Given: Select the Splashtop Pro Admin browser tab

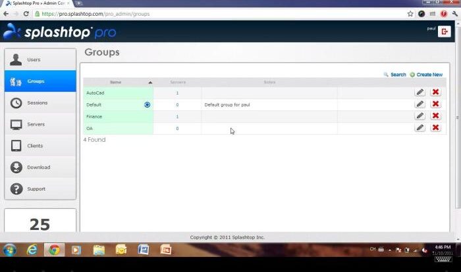Looking at the screenshot, I should point(38,3).
